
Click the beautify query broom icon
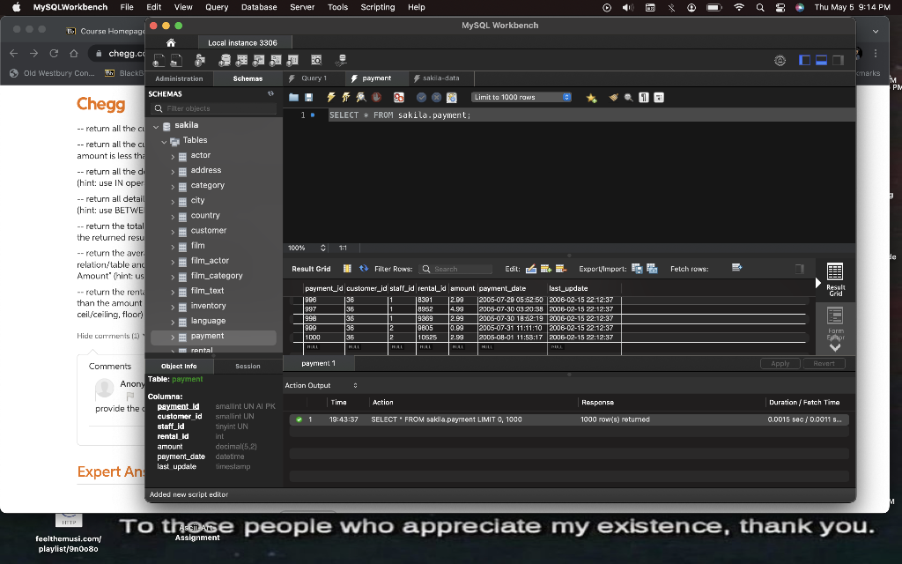pos(614,98)
